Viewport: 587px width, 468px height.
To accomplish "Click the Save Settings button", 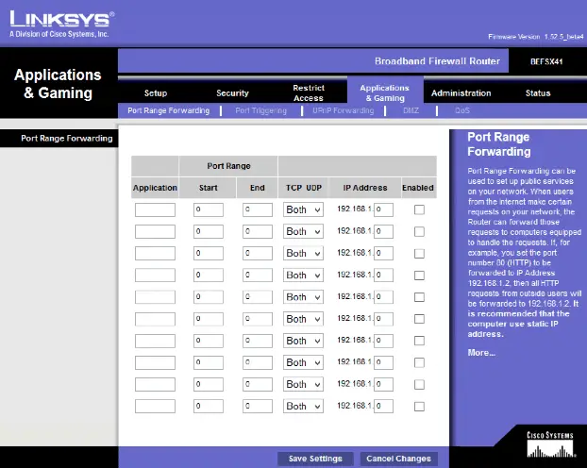I will pos(315,459).
